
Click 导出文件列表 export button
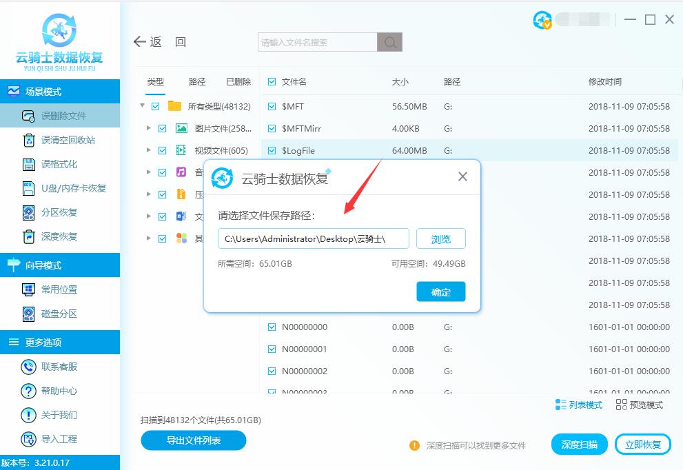click(194, 440)
